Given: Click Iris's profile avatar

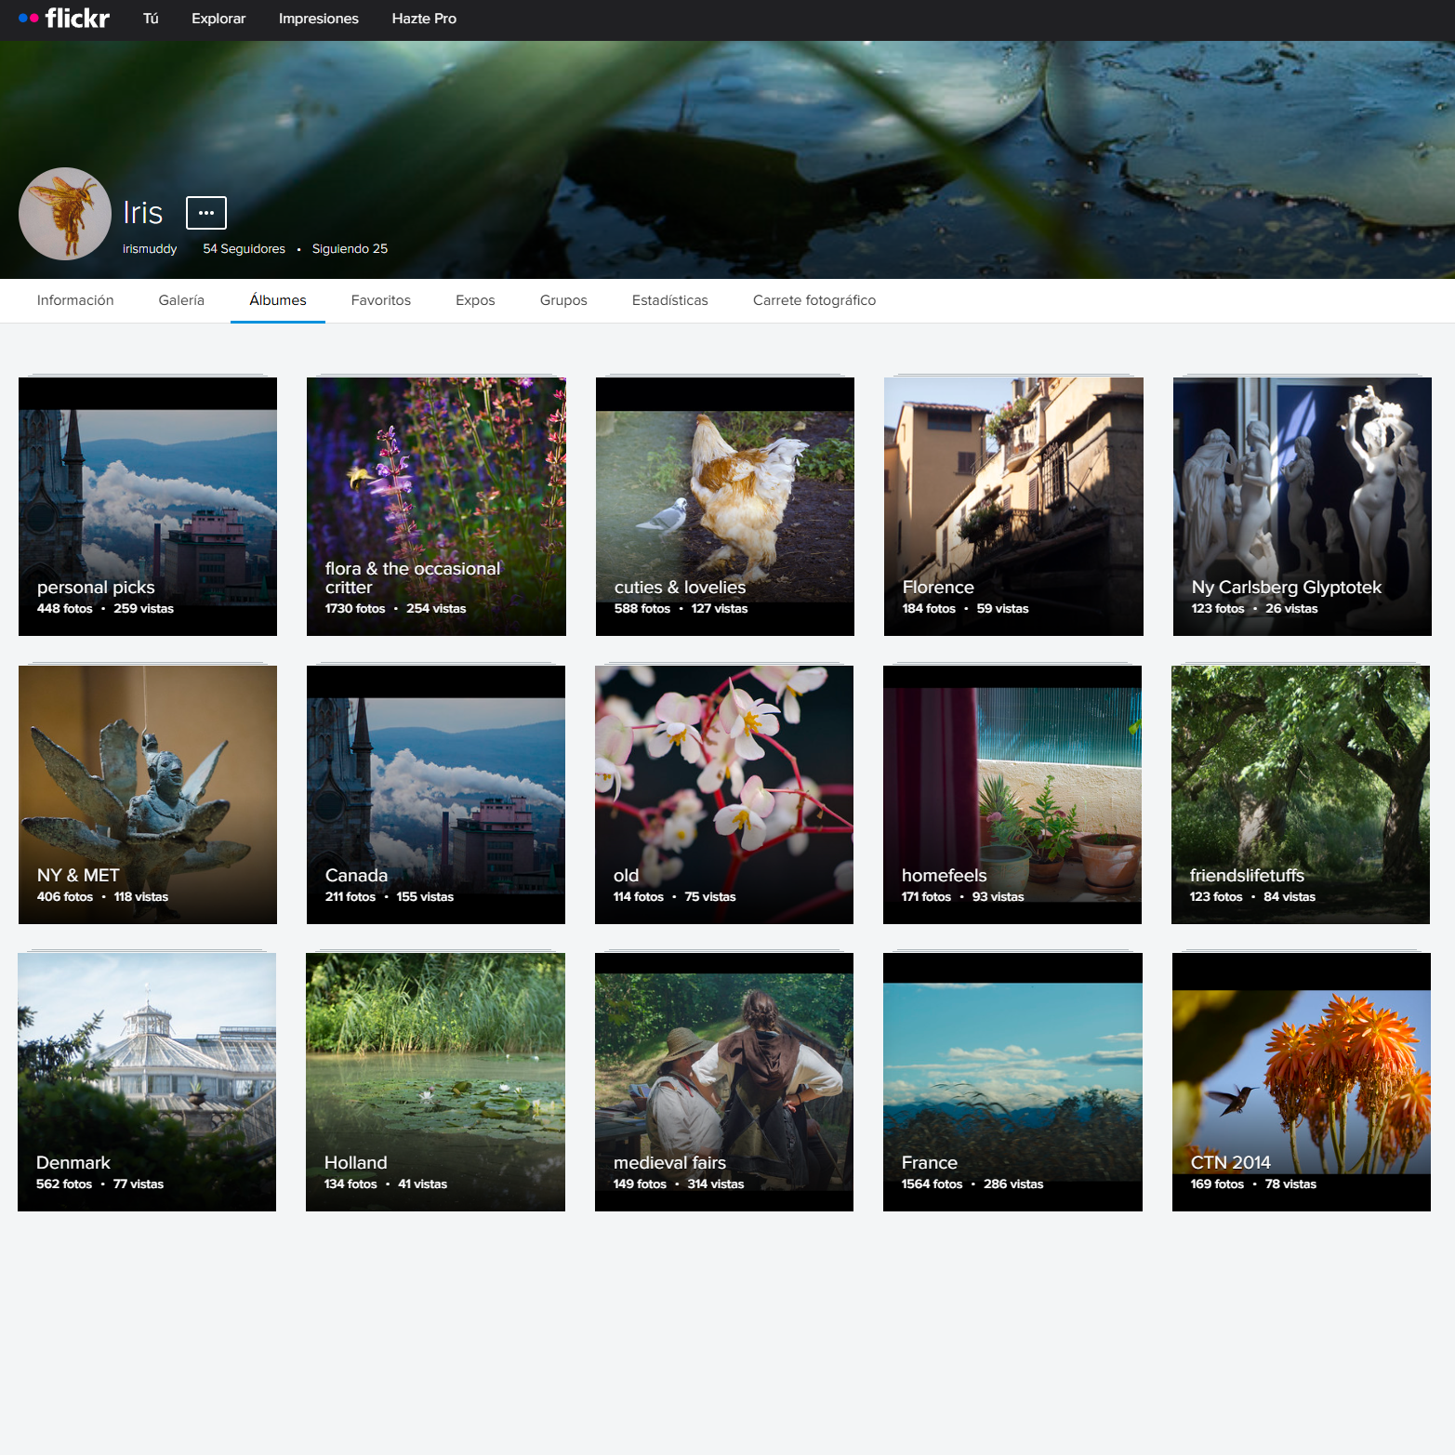Looking at the screenshot, I should (64, 213).
